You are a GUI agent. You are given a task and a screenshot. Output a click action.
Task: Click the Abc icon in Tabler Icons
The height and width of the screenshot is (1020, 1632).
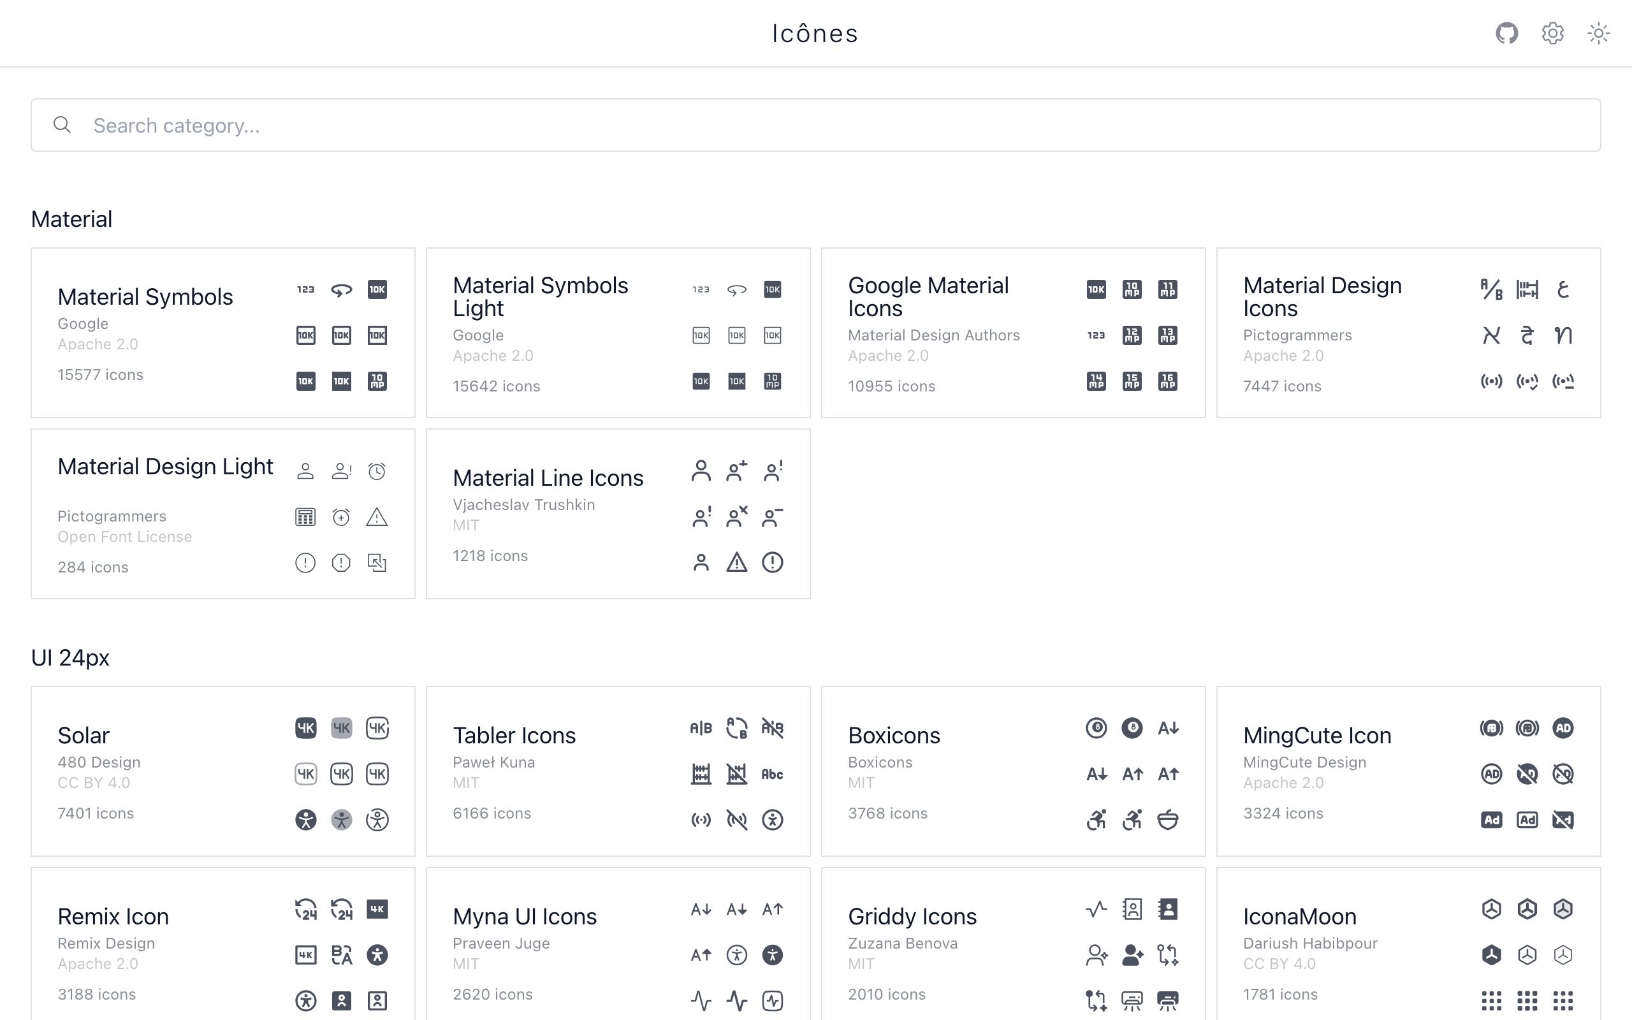(x=772, y=775)
